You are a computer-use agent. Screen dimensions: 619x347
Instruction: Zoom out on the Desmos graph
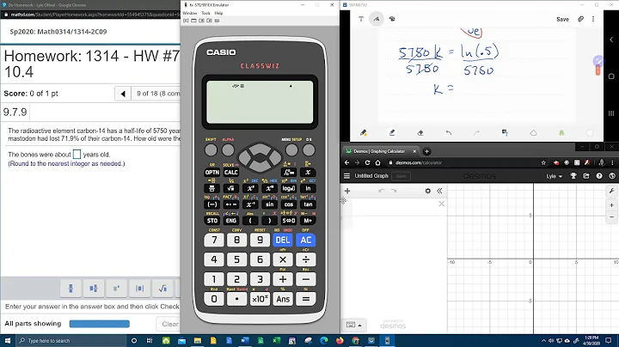[612, 216]
